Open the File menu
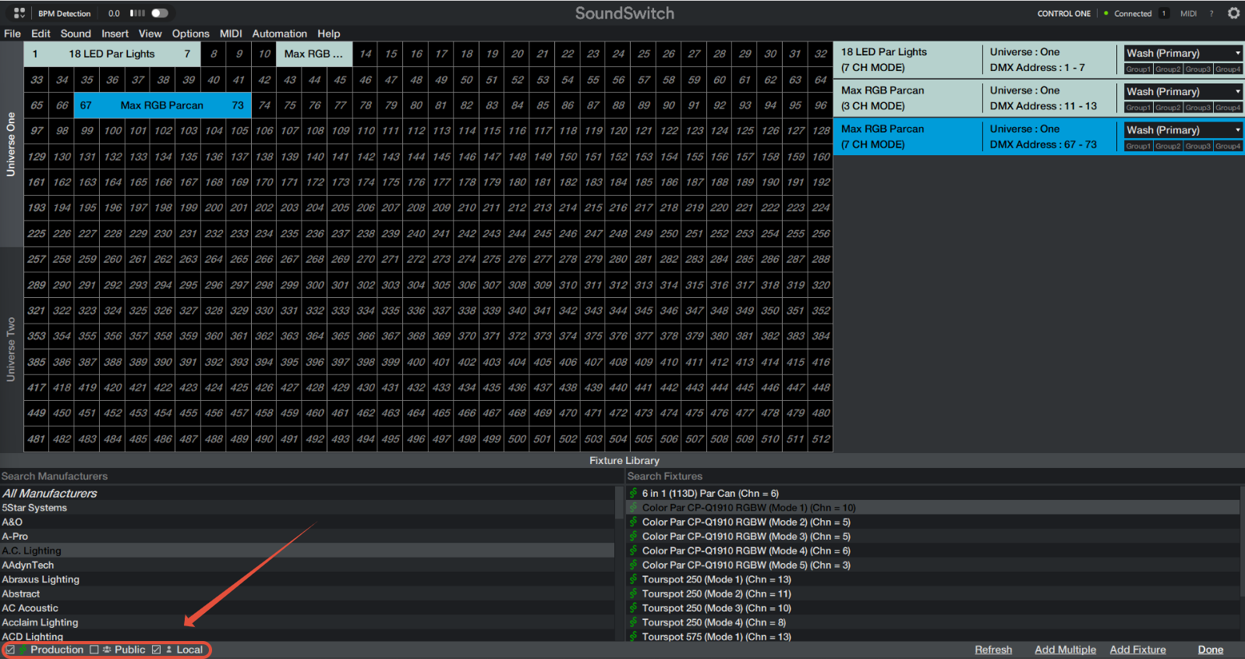Screen dimensions: 1245x659 point(12,34)
